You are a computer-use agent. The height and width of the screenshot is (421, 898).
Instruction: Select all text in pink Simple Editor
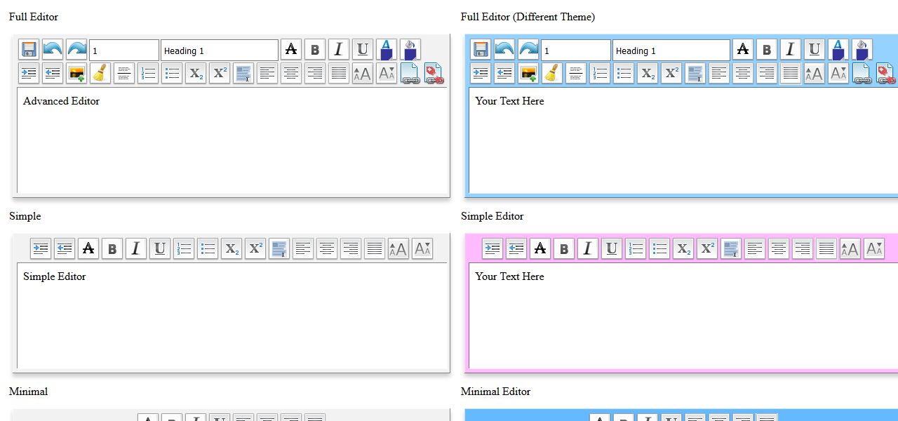(731, 248)
